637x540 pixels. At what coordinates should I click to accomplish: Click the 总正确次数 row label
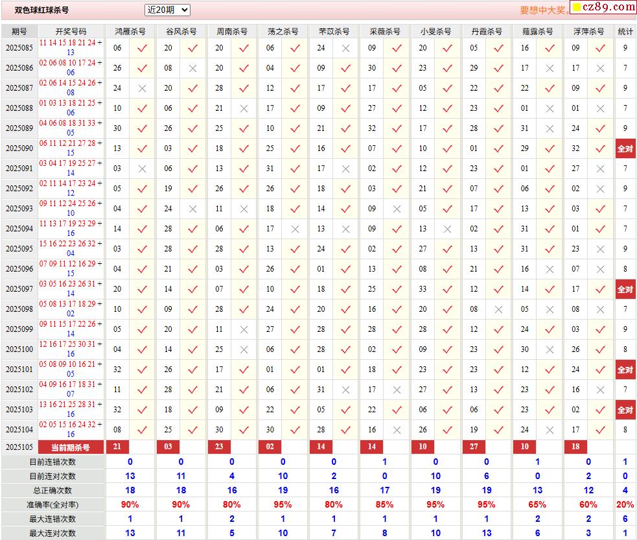click(x=52, y=491)
